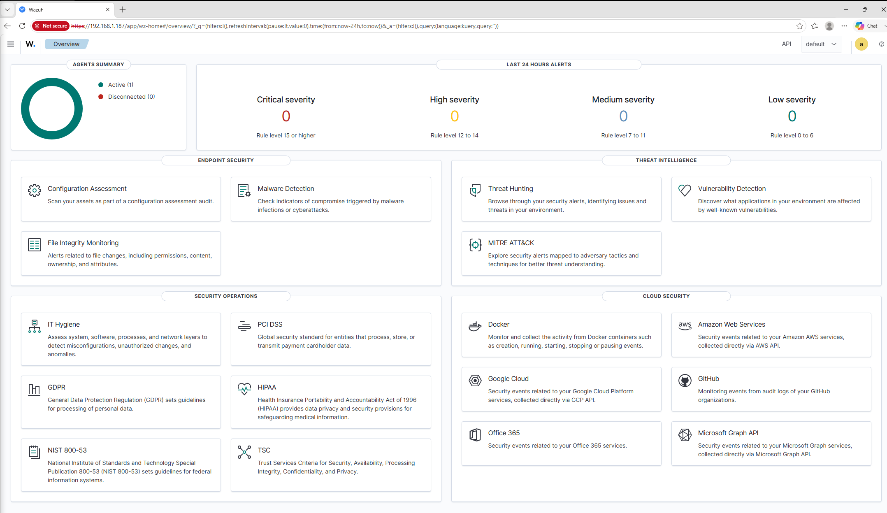Open the browser tab list dropdown
The image size is (887, 513).
7,9
